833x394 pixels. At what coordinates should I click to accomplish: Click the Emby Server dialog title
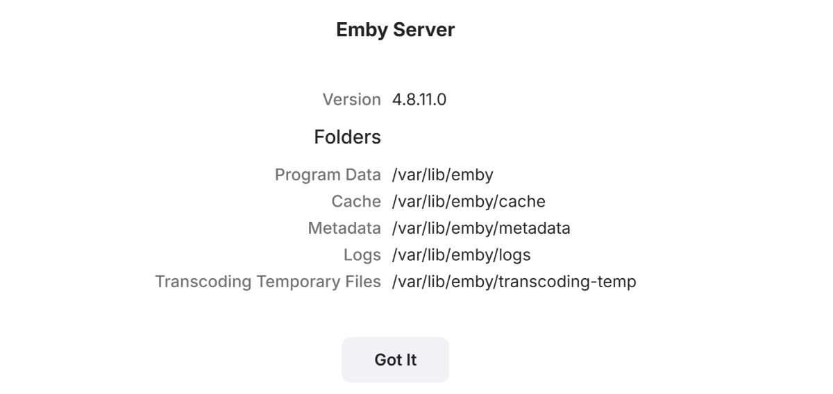point(395,30)
